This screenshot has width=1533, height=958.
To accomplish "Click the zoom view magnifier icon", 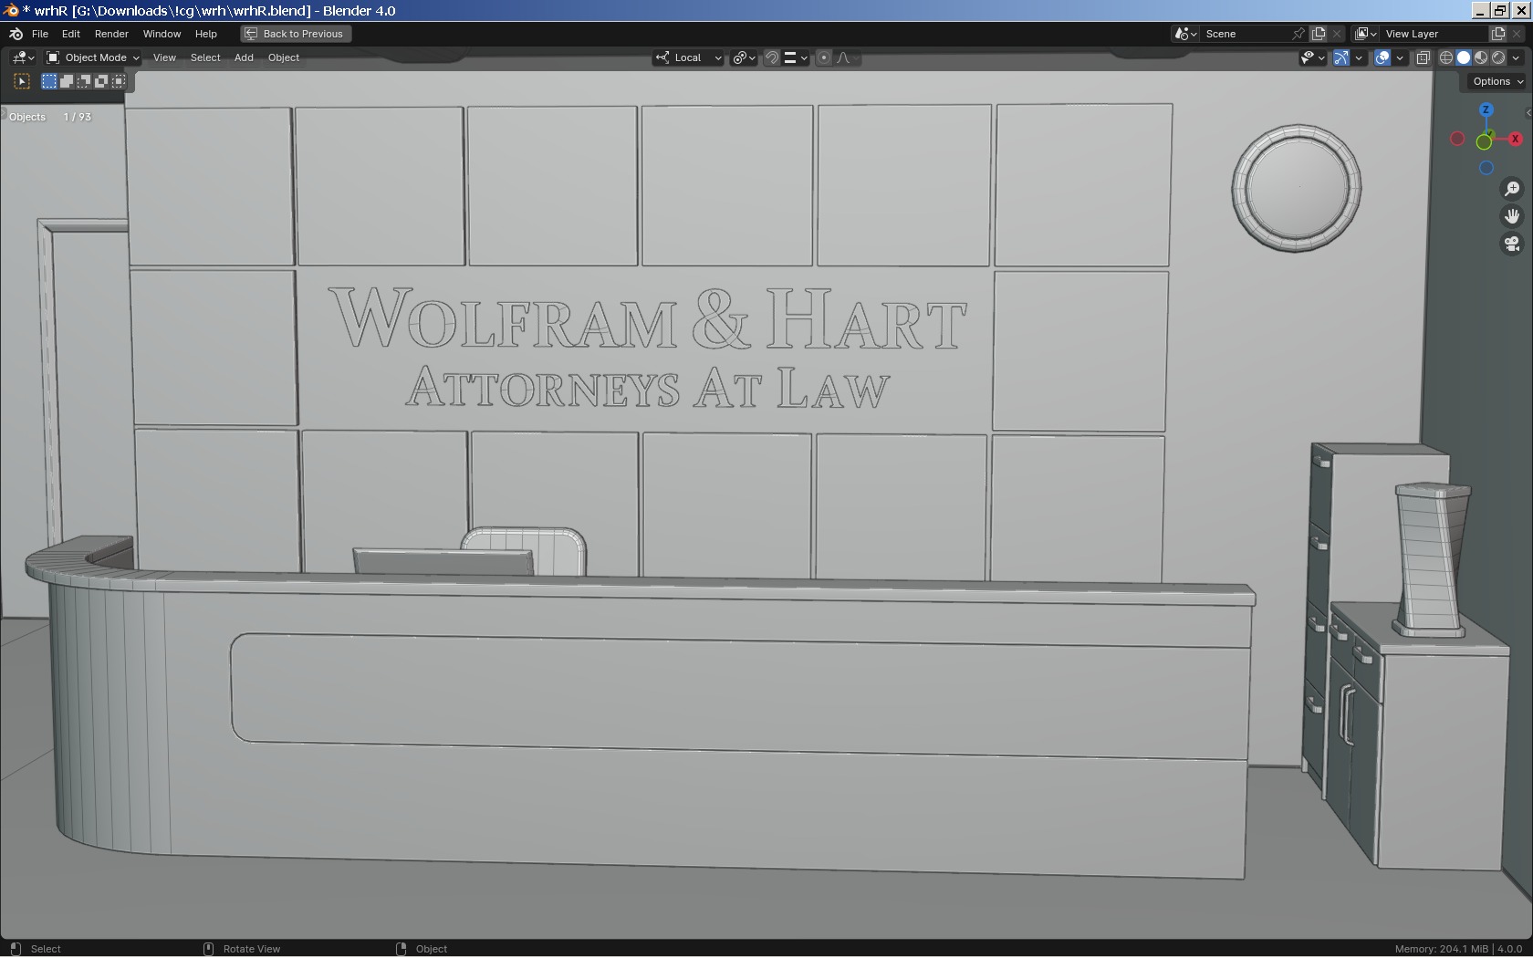I will pyautogui.click(x=1512, y=189).
